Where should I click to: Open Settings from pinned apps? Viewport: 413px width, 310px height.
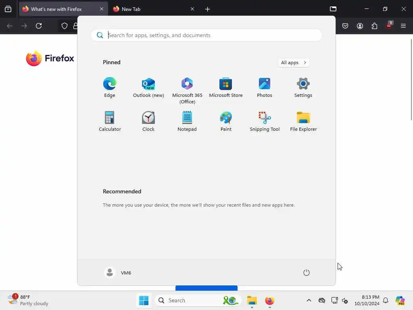(303, 88)
